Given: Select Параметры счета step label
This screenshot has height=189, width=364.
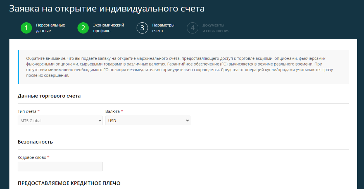Looking at the screenshot, I should coord(163,28).
